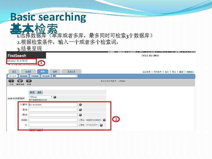Click help icon beside 年 YYYY-YYYY hint
The width and height of the screenshot is (212, 159).
(101, 125)
